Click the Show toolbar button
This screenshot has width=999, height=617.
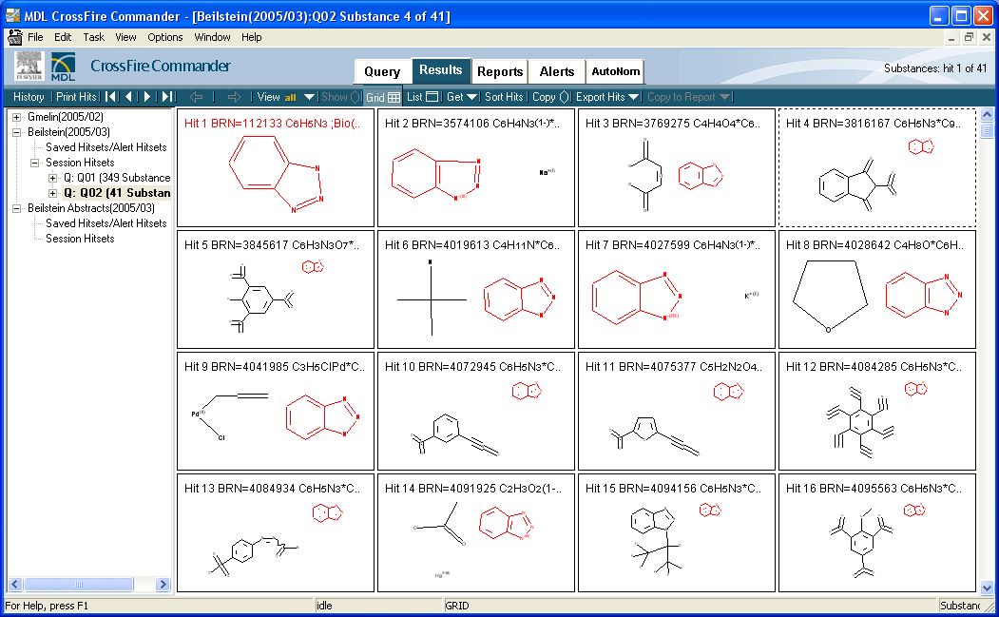pyautogui.click(x=341, y=97)
